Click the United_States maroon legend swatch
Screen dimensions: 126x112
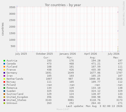4,100
